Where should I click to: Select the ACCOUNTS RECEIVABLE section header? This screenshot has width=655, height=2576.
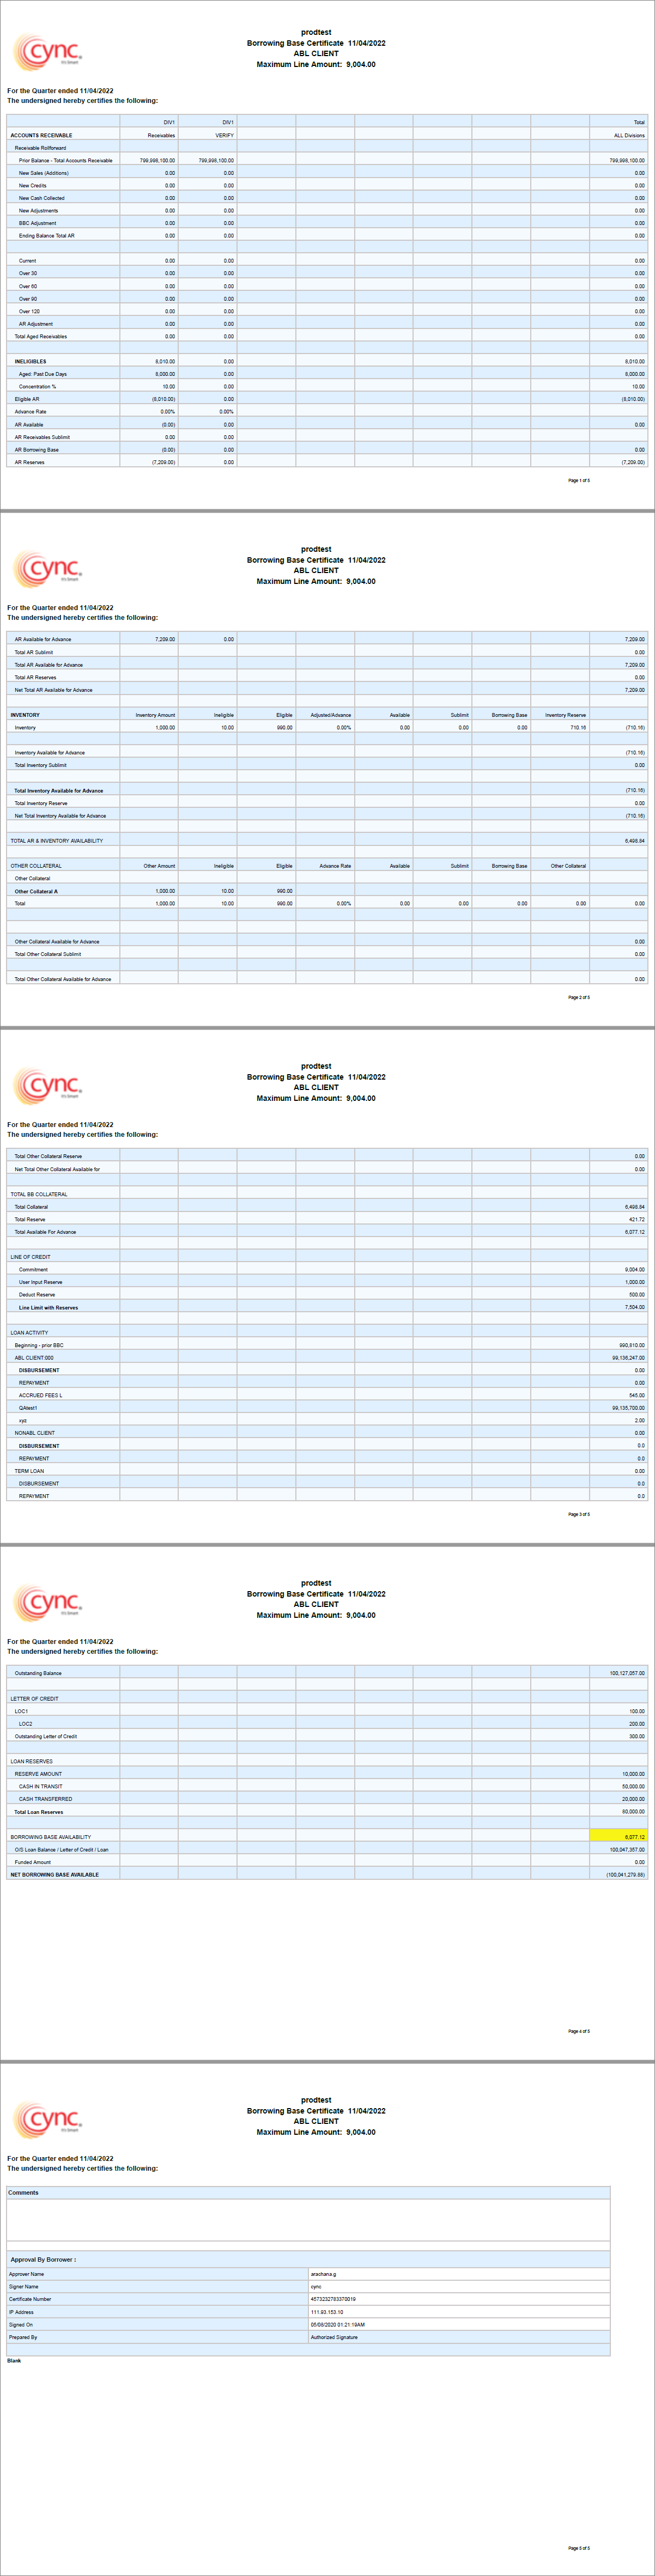pyautogui.click(x=41, y=135)
